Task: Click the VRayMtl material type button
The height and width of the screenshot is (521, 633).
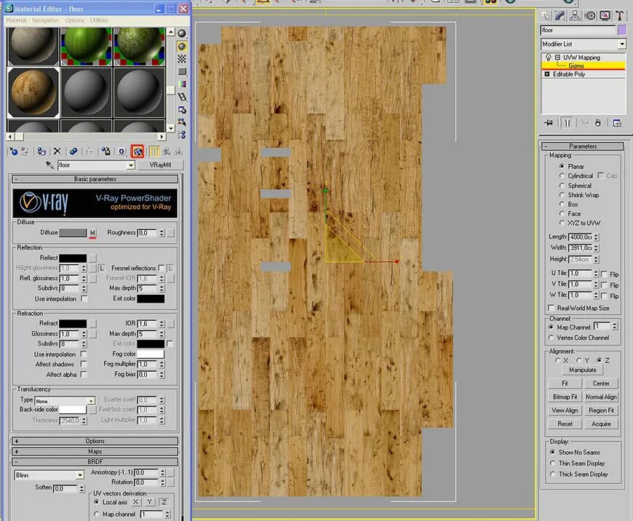Action: click(160, 164)
